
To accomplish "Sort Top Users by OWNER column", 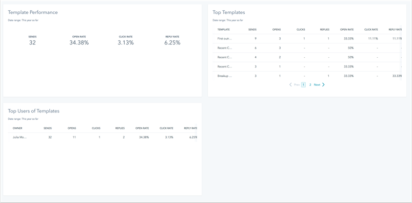I will pos(17,128).
